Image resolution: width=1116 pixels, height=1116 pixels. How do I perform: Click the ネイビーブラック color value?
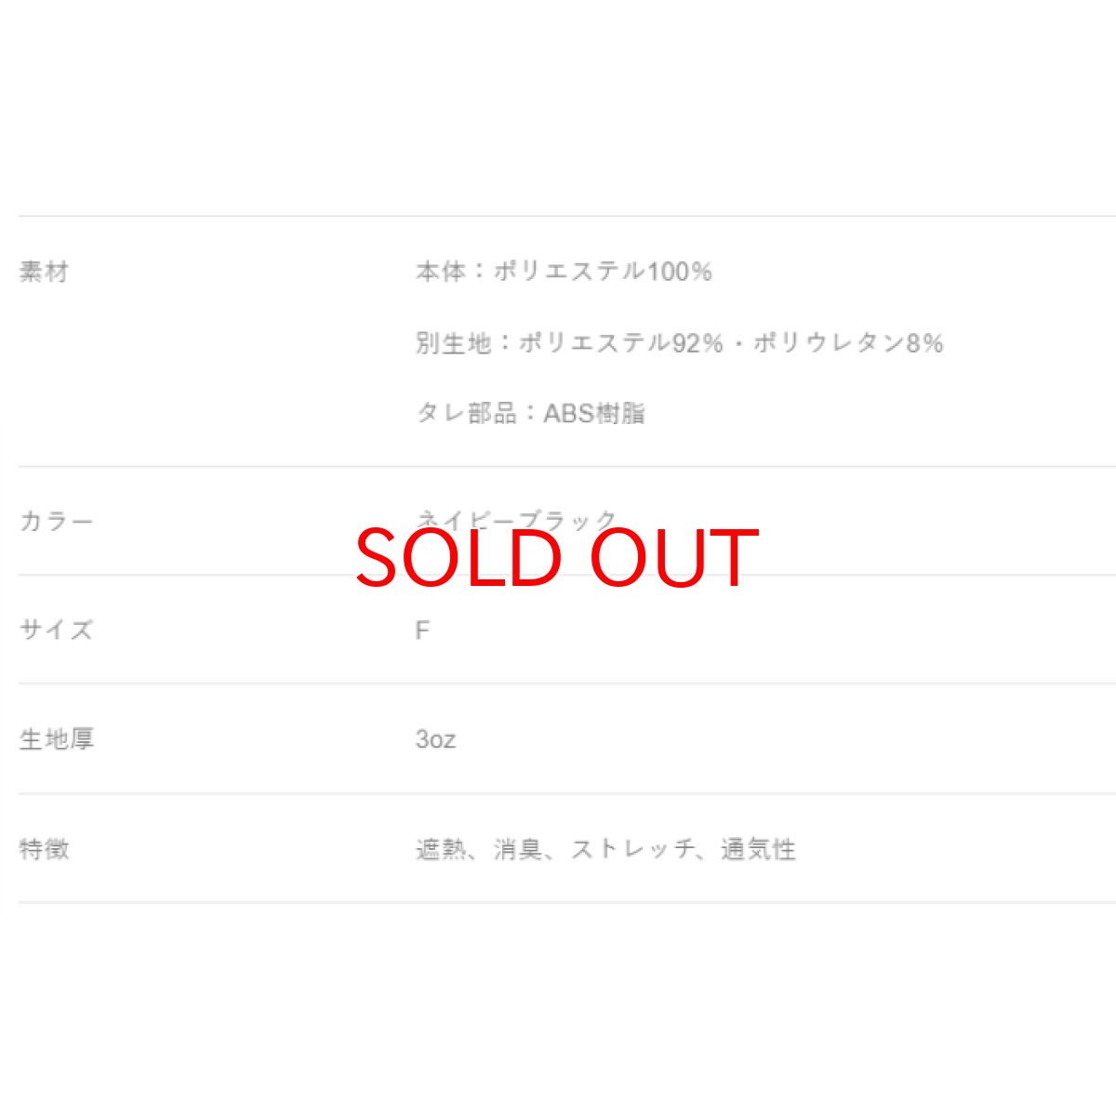click(x=517, y=517)
